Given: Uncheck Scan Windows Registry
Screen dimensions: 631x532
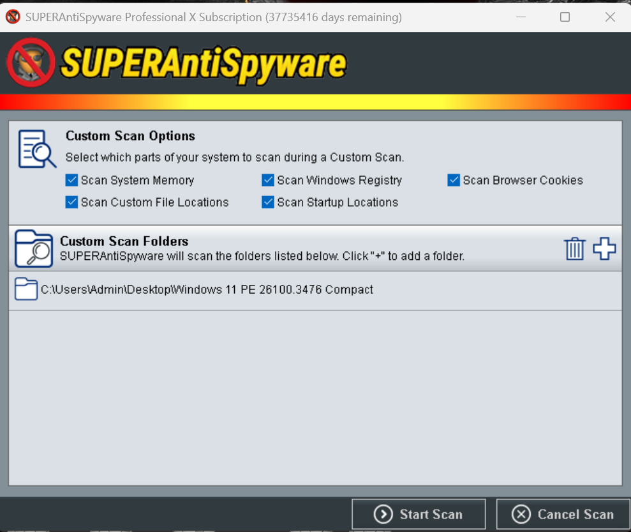Looking at the screenshot, I should (268, 180).
